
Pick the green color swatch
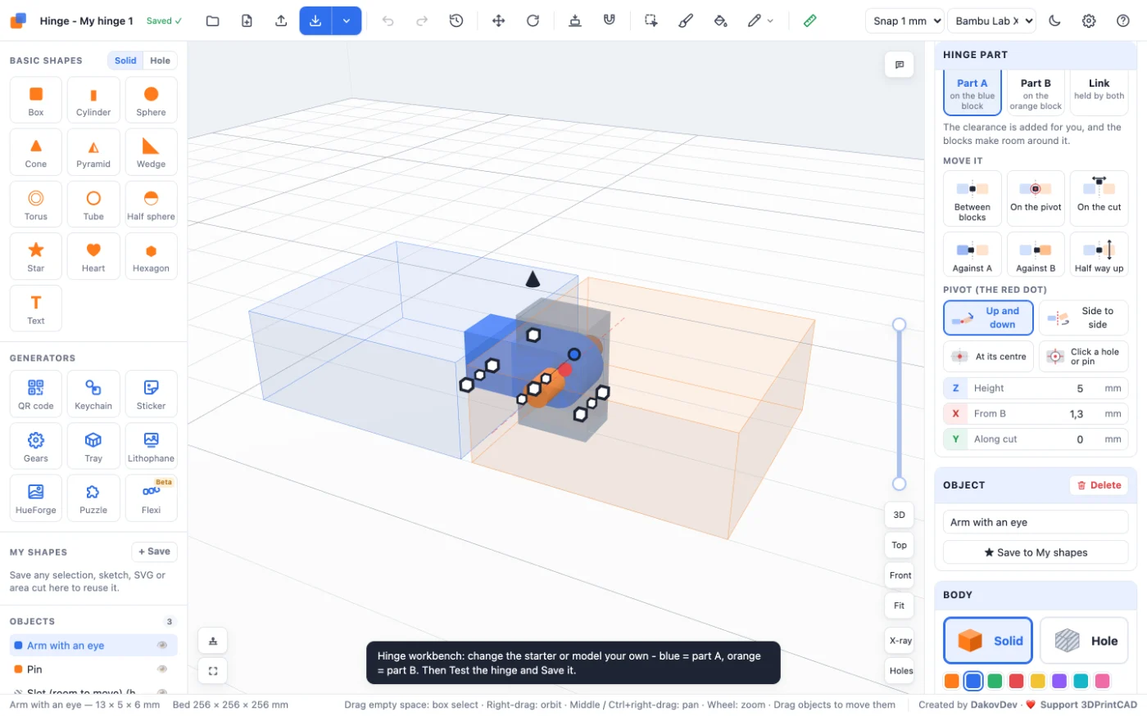tap(995, 681)
